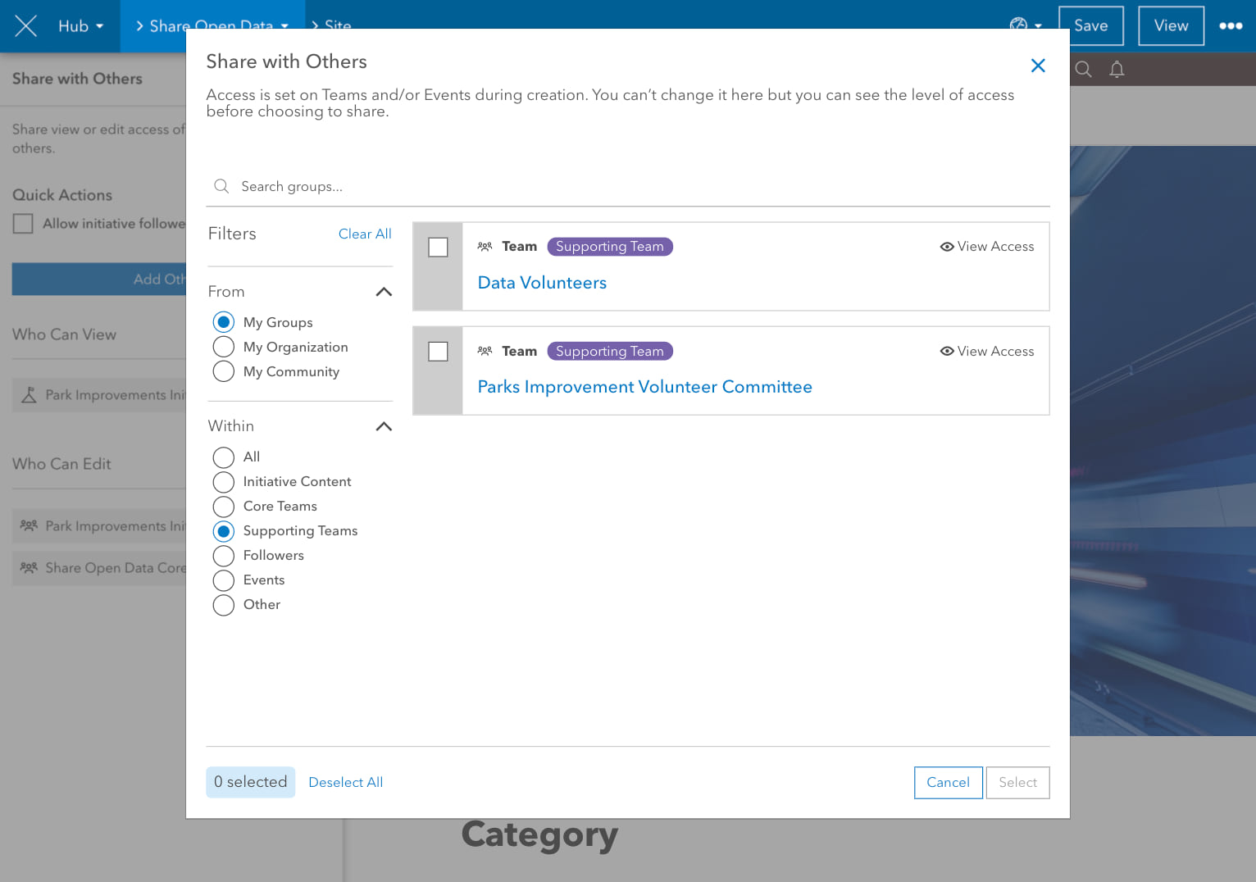This screenshot has height=882, width=1256.
Task: Open the Share Open Data breadcrumb dropdown
Action: pyautogui.click(x=283, y=25)
